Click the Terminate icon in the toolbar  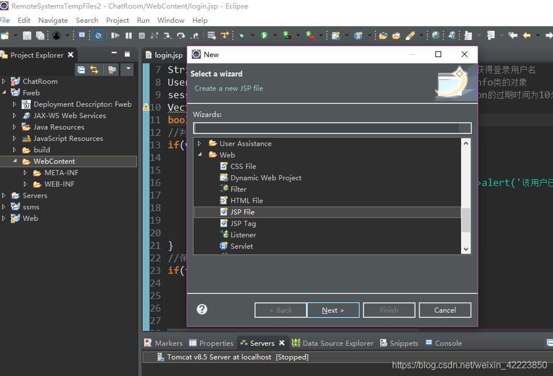coord(142,35)
